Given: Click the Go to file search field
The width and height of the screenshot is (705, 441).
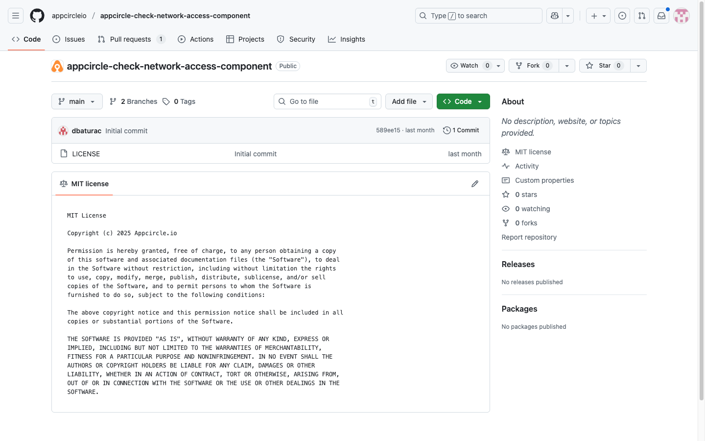Looking at the screenshot, I should coord(326,101).
